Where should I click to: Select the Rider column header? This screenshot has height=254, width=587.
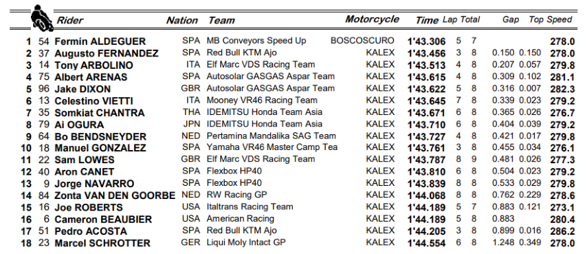click(x=69, y=20)
